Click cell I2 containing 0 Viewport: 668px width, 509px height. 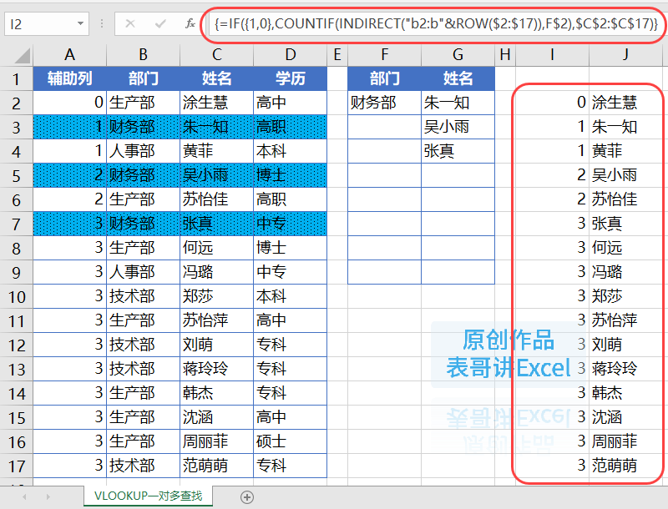click(x=553, y=103)
